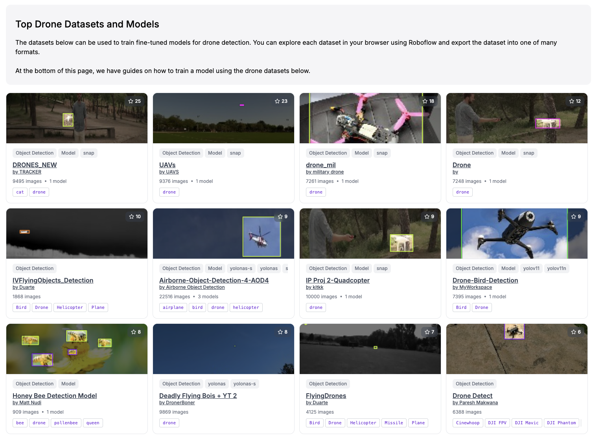Visit author link by Paresh Makwana
The image size is (593, 438).
(x=475, y=403)
